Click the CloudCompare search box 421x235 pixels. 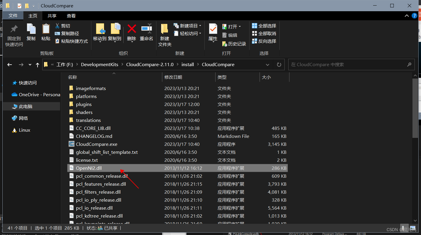point(351,65)
